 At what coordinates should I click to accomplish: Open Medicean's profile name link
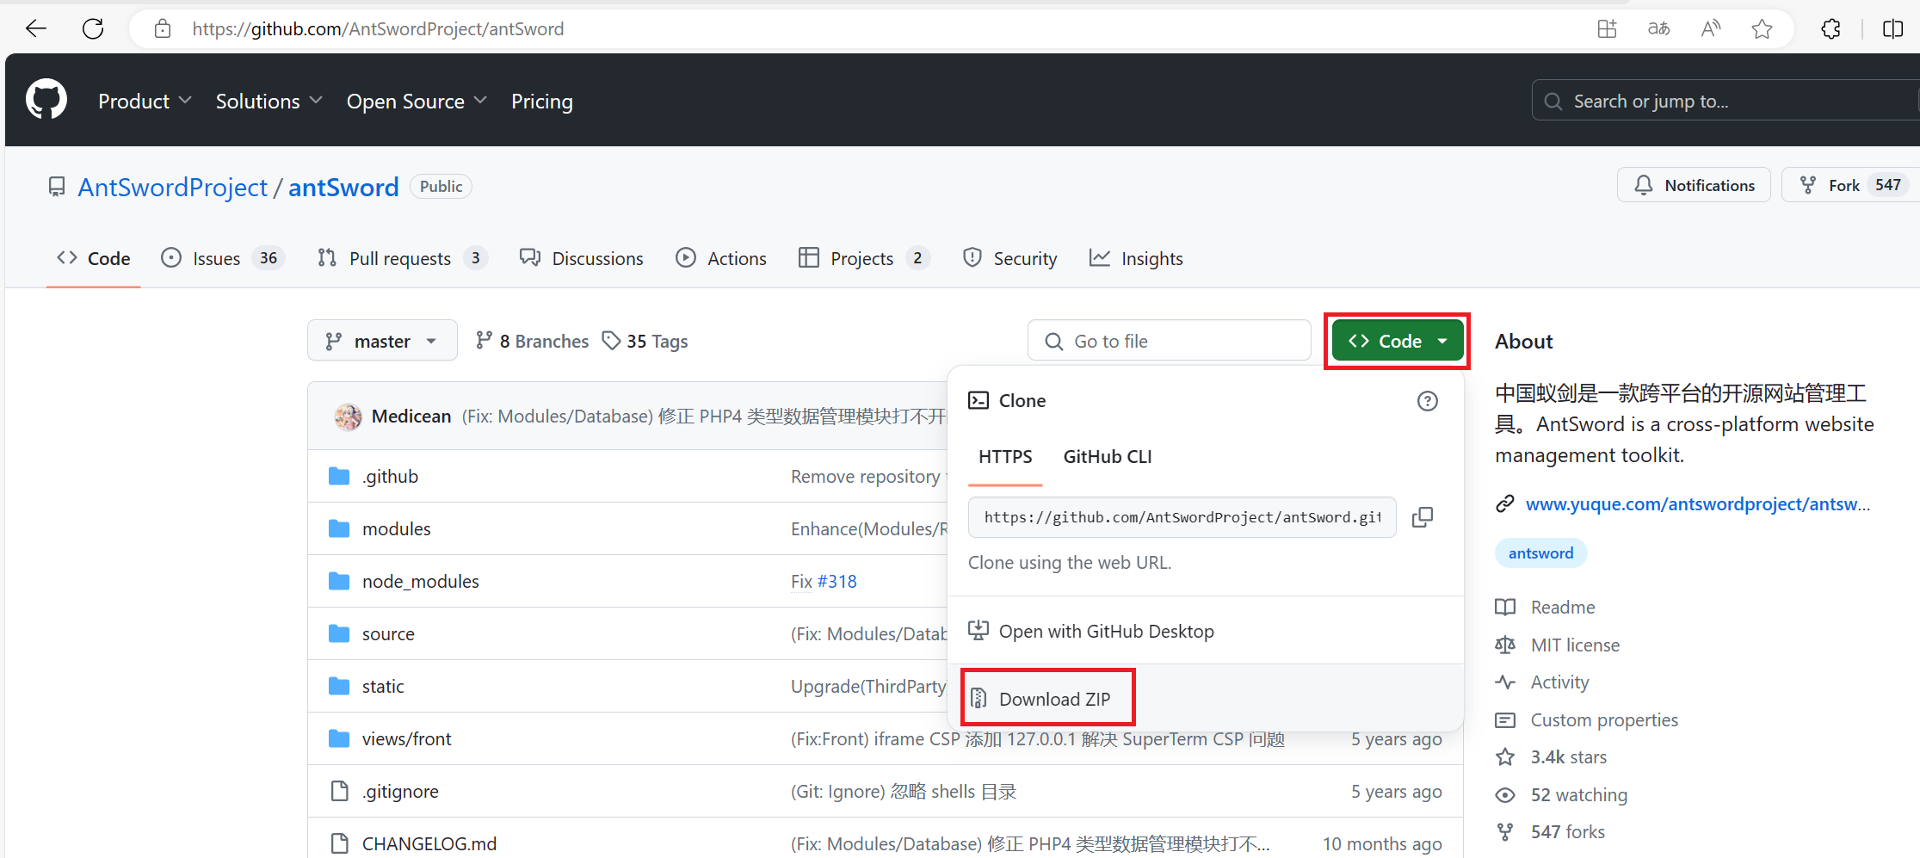coord(411,417)
